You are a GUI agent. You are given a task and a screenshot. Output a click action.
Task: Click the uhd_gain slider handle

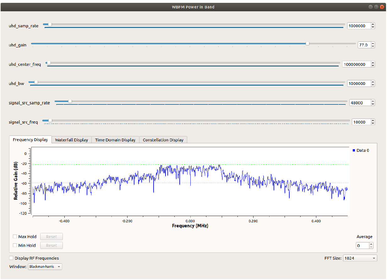click(x=308, y=44)
